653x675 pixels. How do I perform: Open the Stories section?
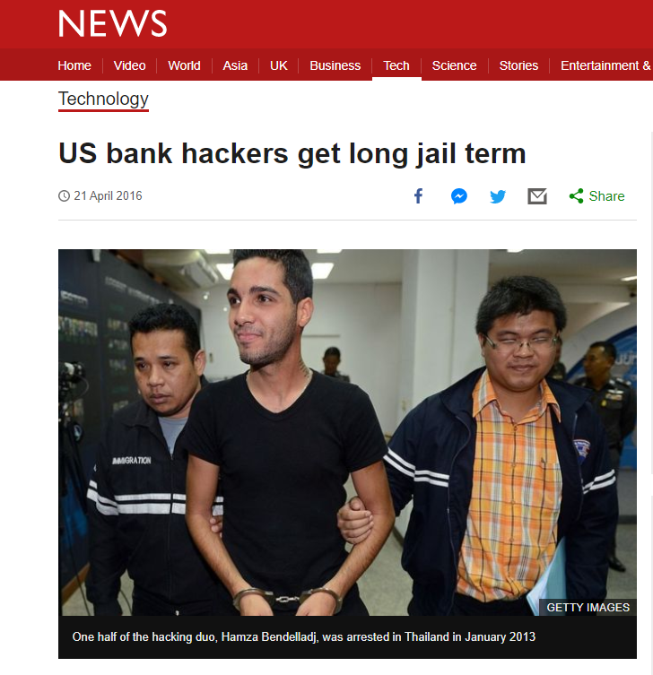click(518, 65)
